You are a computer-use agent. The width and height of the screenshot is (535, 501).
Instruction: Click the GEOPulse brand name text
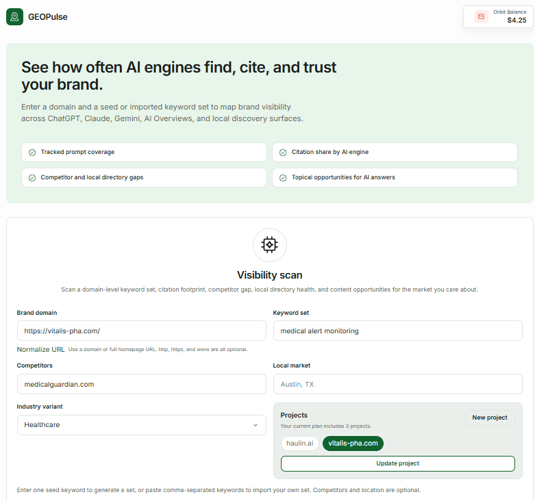48,17
